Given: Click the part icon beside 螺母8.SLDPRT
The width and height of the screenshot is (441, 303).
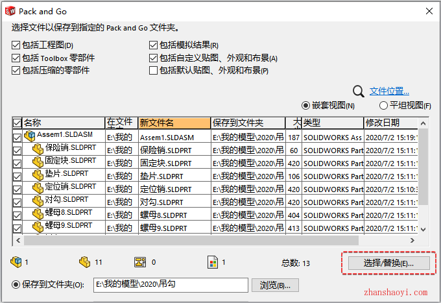Looking at the screenshot, I should pyautogui.click(x=38, y=214).
